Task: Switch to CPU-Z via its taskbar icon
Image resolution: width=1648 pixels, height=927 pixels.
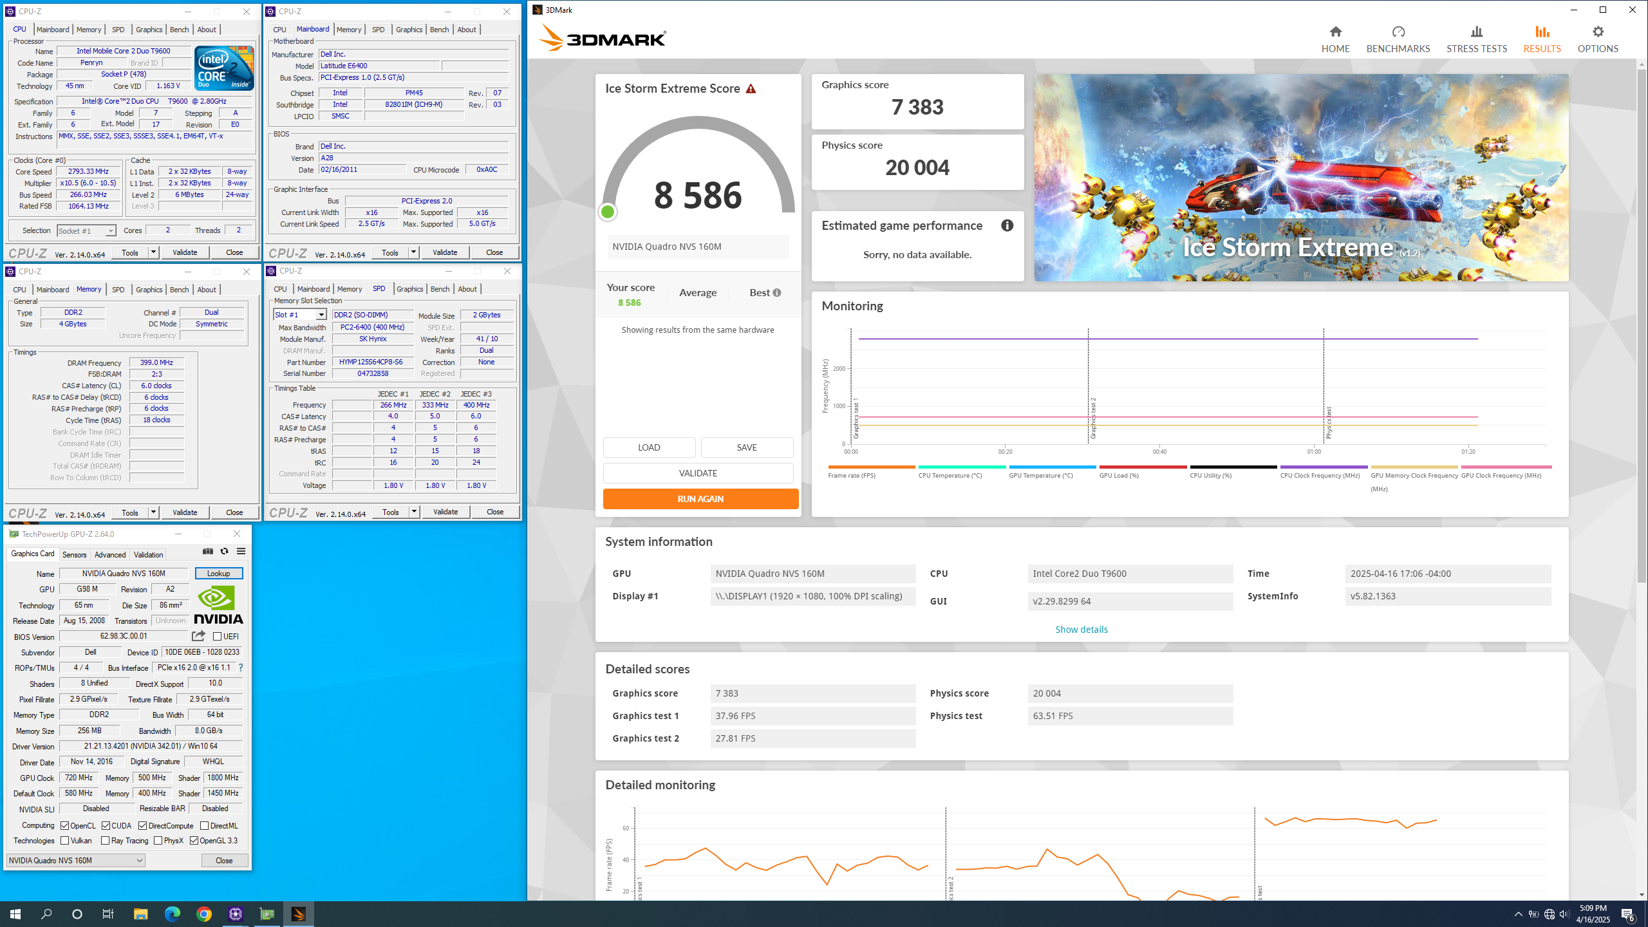Action: click(236, 913)
